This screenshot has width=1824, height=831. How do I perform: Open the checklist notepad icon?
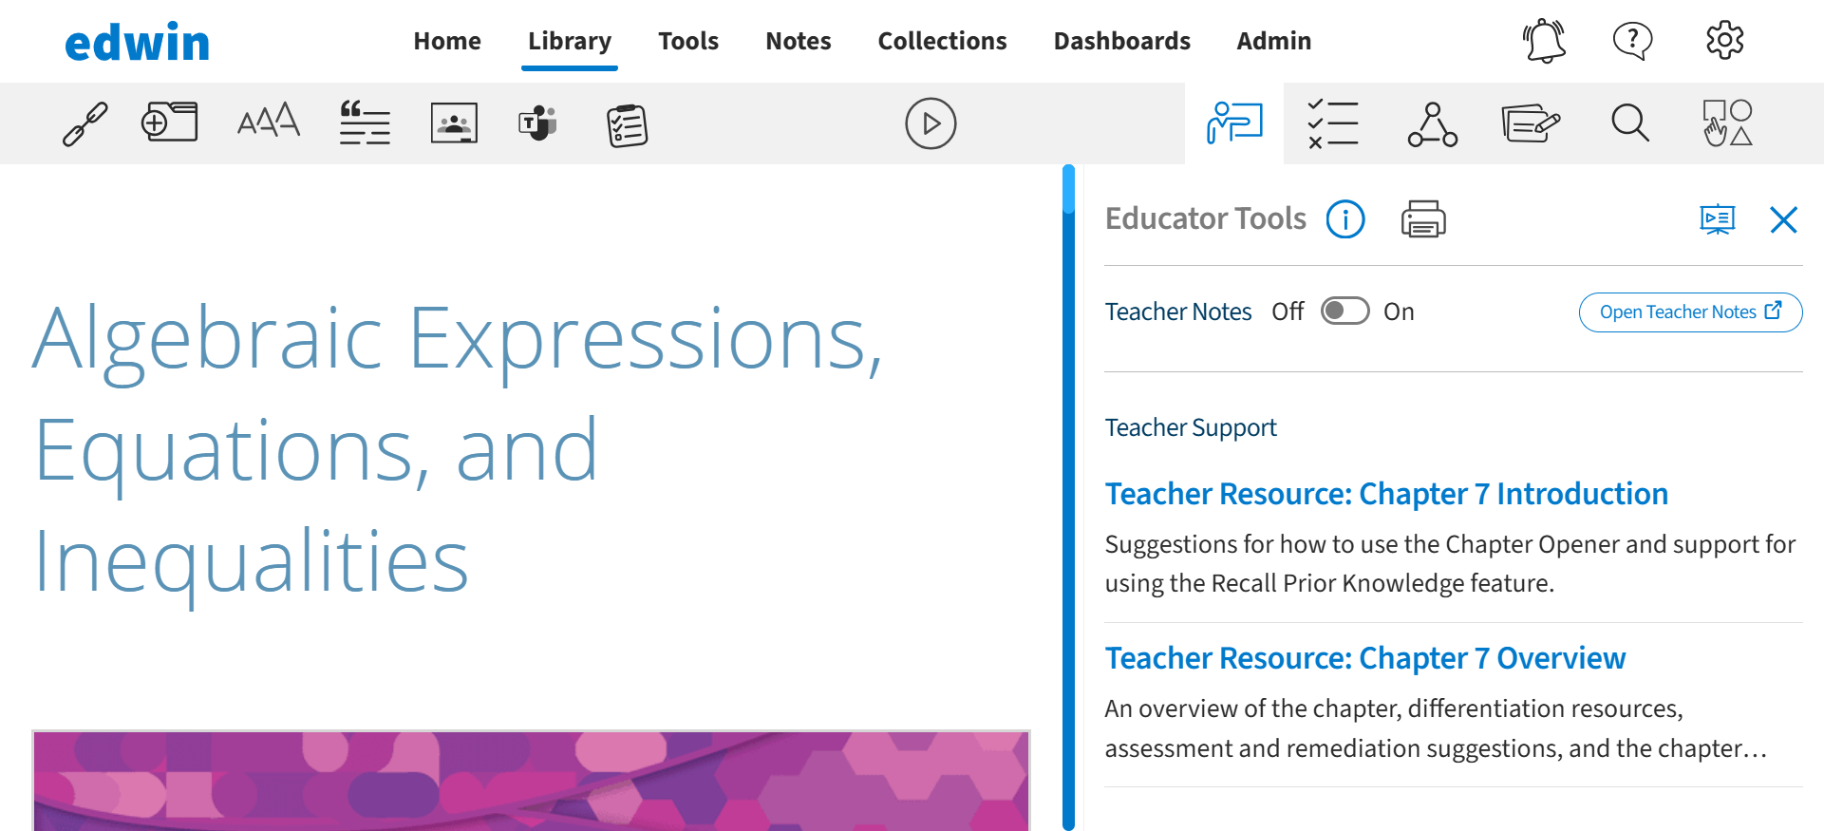coord(627,125)
